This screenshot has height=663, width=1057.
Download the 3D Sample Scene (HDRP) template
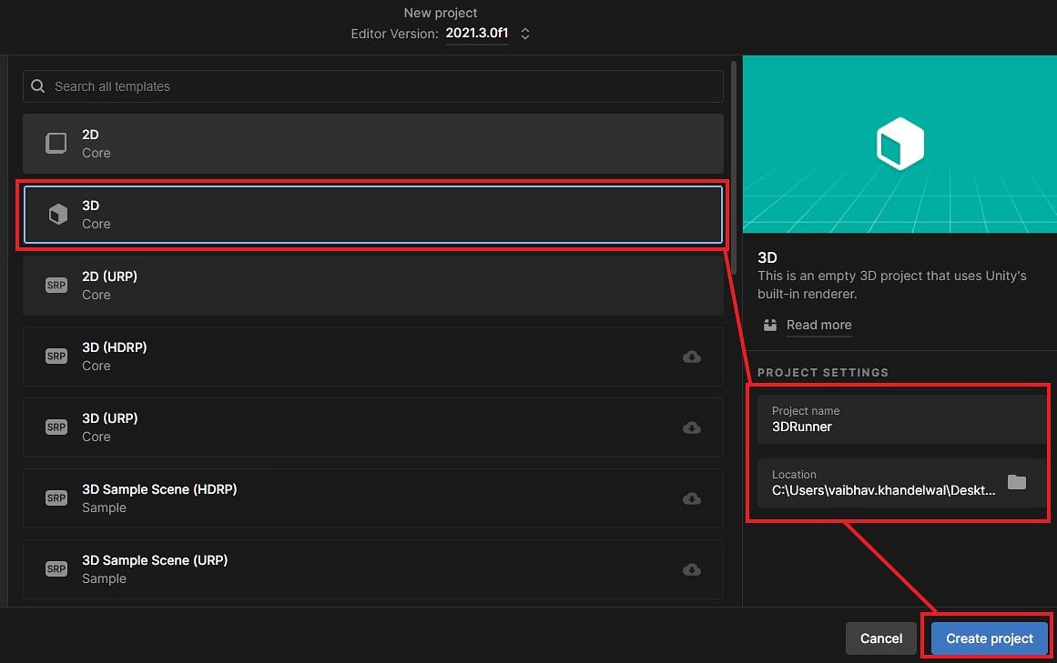pyautogui.click(x=692, y=498)
